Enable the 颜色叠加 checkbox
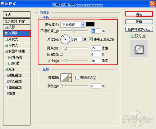Screen dimensions: 156x129 (x=6, y=75)
